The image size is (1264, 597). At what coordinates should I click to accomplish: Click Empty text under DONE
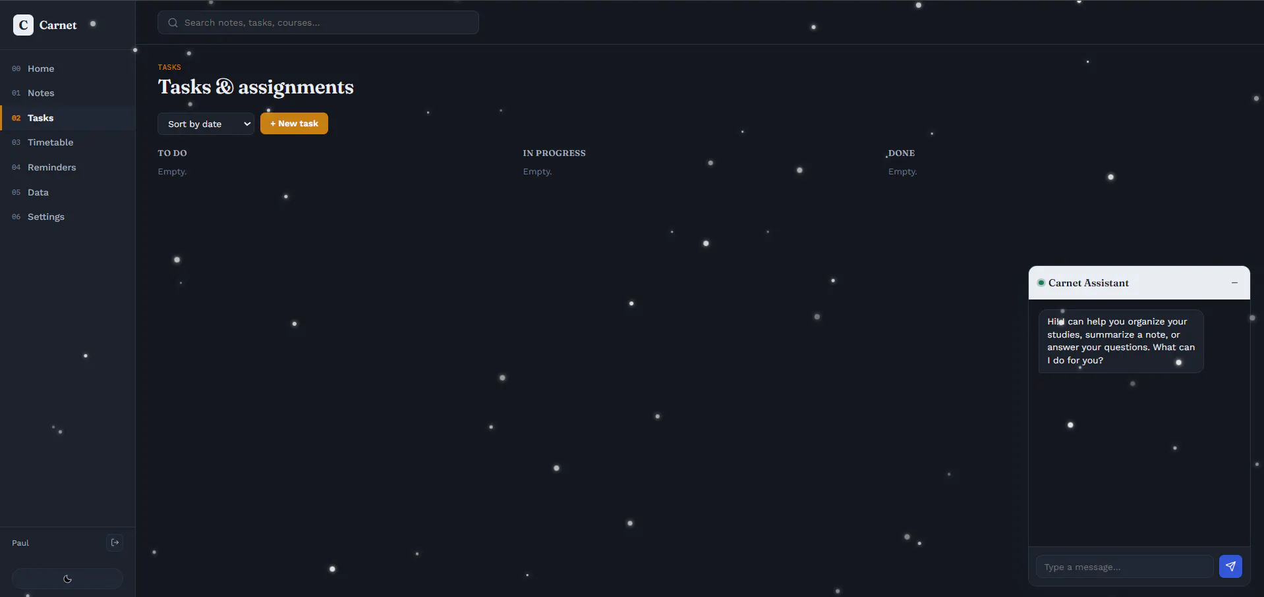(x=902, y=172)
